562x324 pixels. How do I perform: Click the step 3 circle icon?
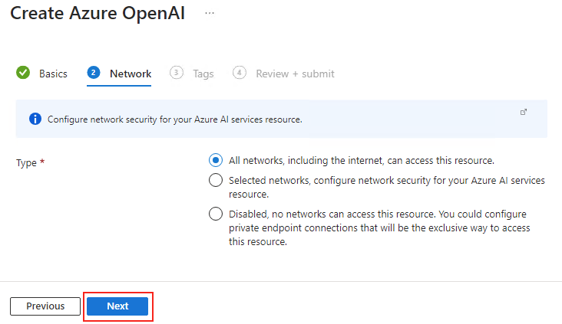coord(176,73)
